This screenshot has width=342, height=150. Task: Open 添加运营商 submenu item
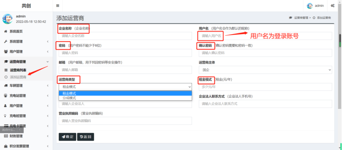coord(18,77)
